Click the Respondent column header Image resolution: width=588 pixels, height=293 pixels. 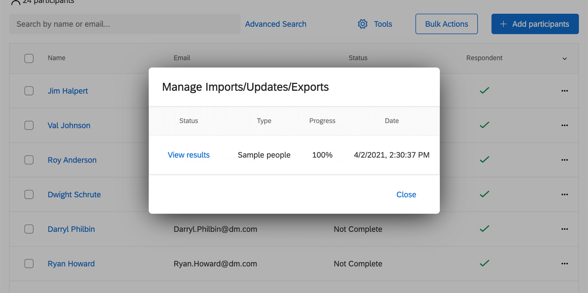tap(484, 58)
